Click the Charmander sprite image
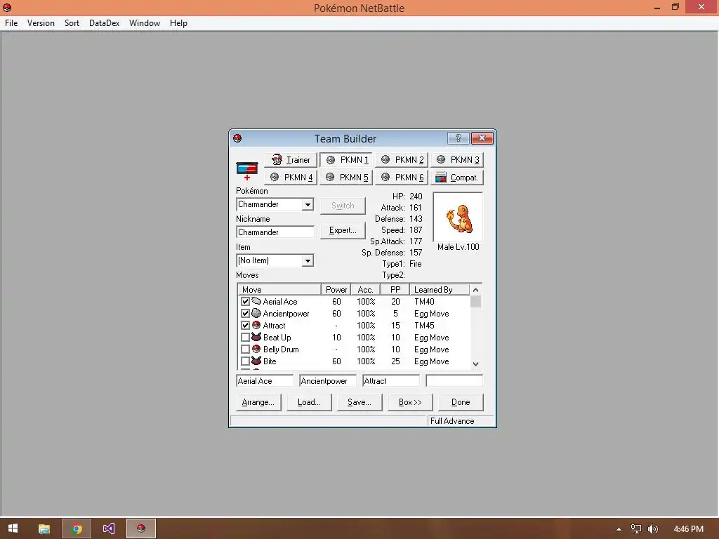Image resolution: width=719 pixels, height=539 pixels. pos(458,218)
